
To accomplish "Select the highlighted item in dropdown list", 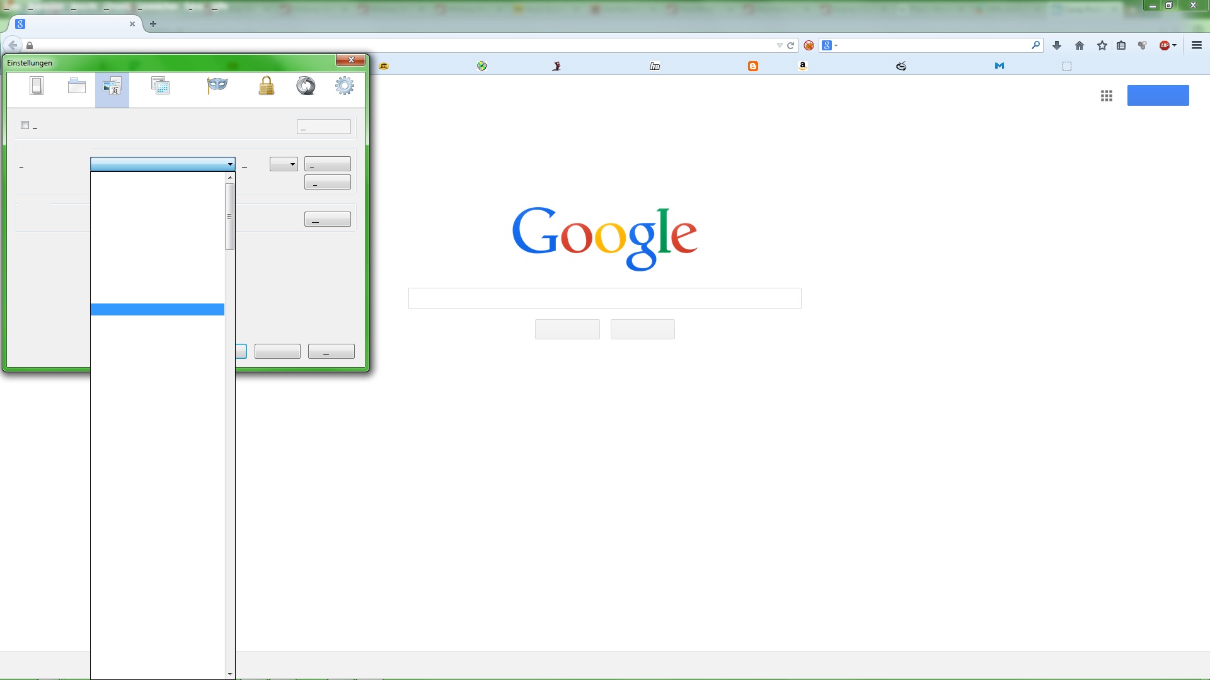I will (x=157, y=309).
